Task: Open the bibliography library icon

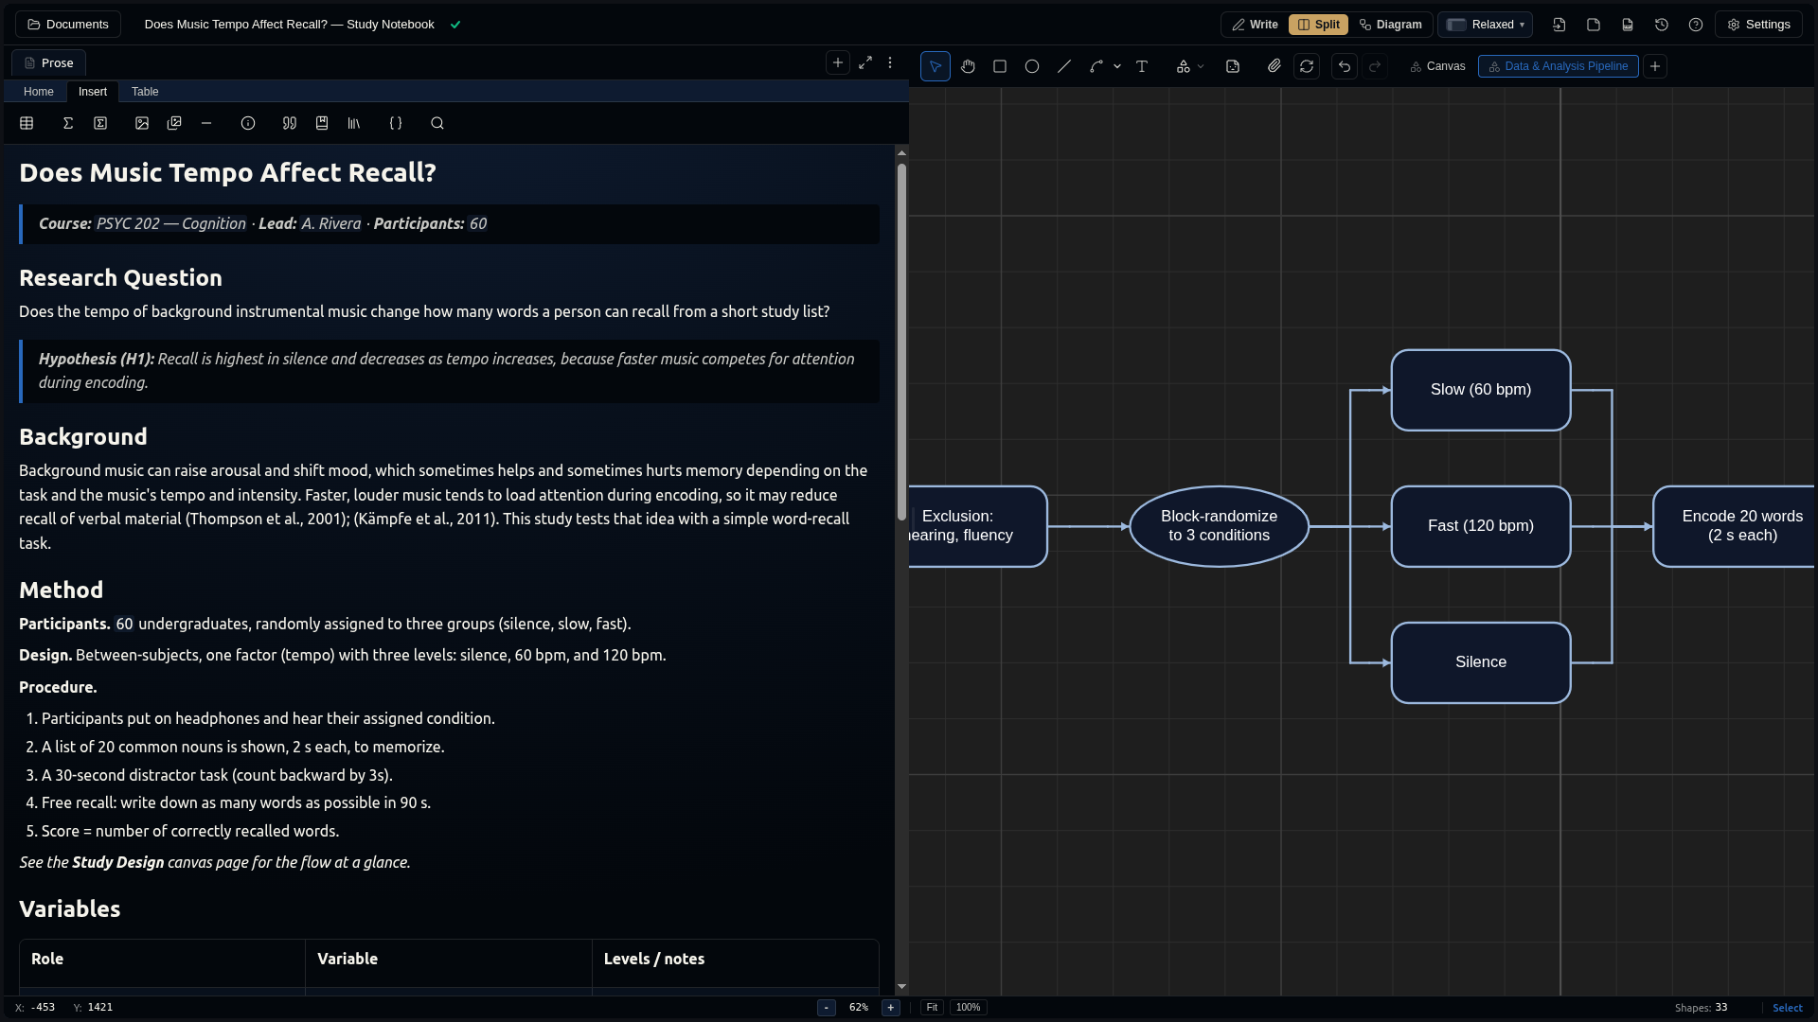Action: click(x=354, y=123)
